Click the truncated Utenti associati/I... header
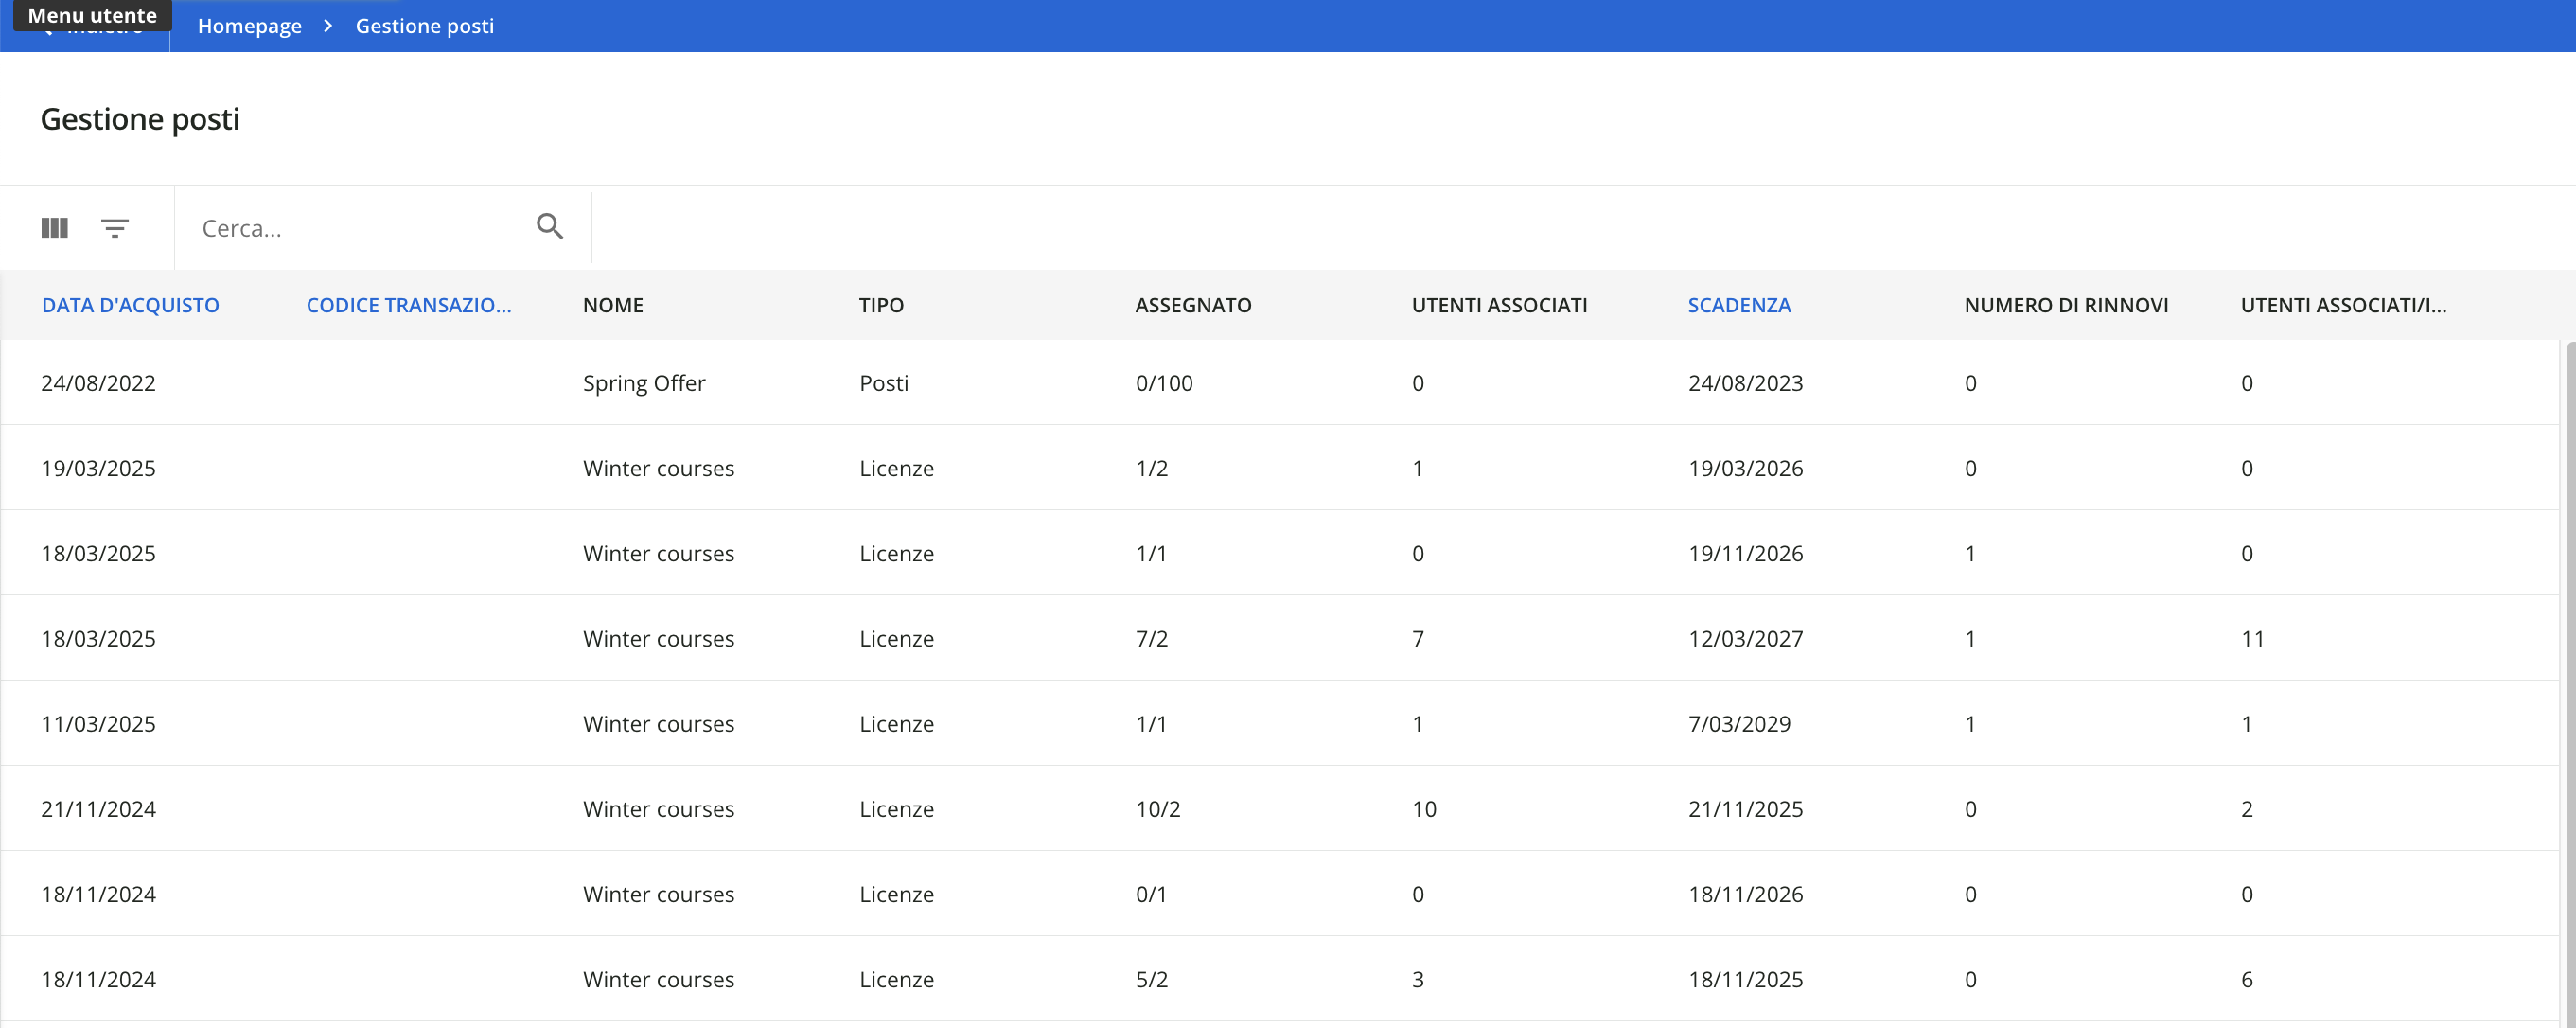Image resolution: width=2576 pixels, height=1028 pixels. tap(2343, 305)
